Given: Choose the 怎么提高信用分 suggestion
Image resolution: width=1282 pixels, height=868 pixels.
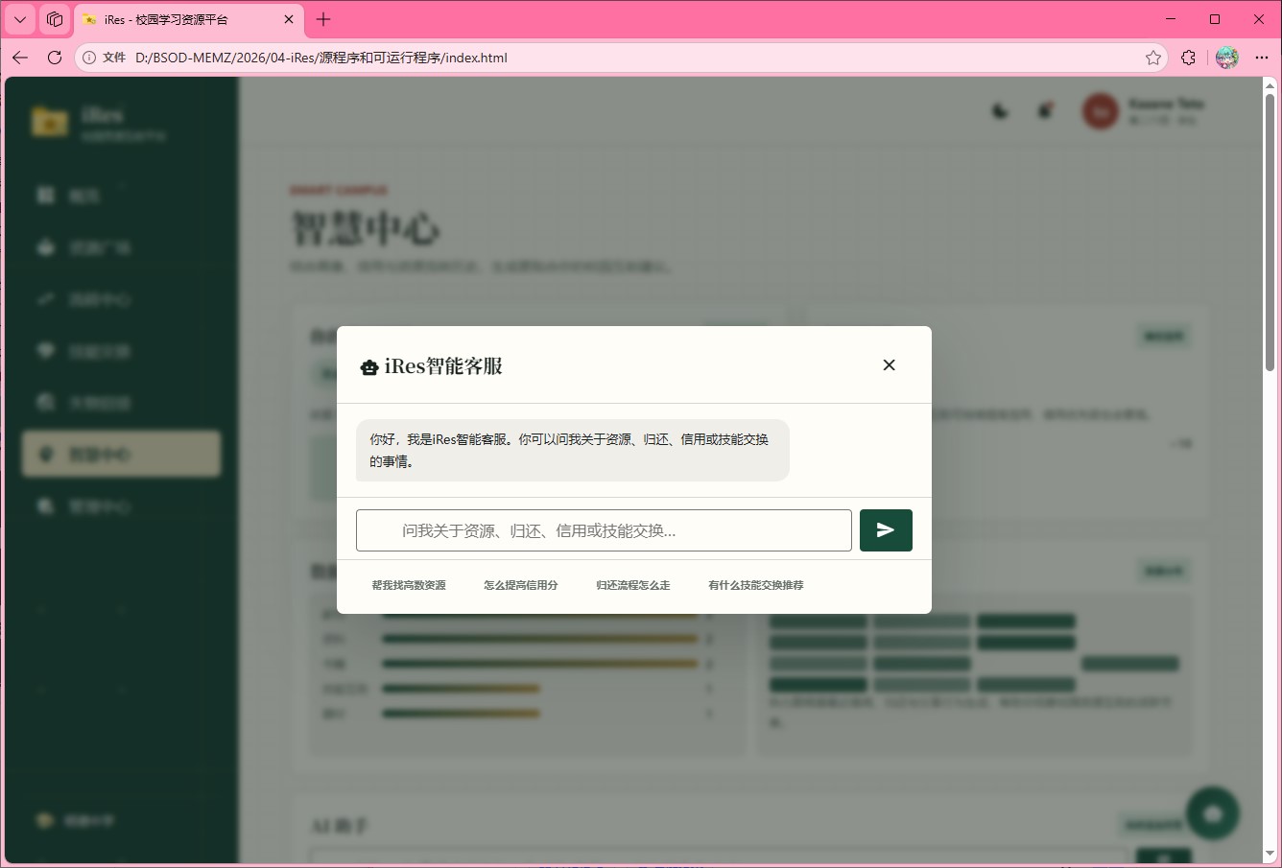Looking at the screenshot, I should (x=521, y=585).
